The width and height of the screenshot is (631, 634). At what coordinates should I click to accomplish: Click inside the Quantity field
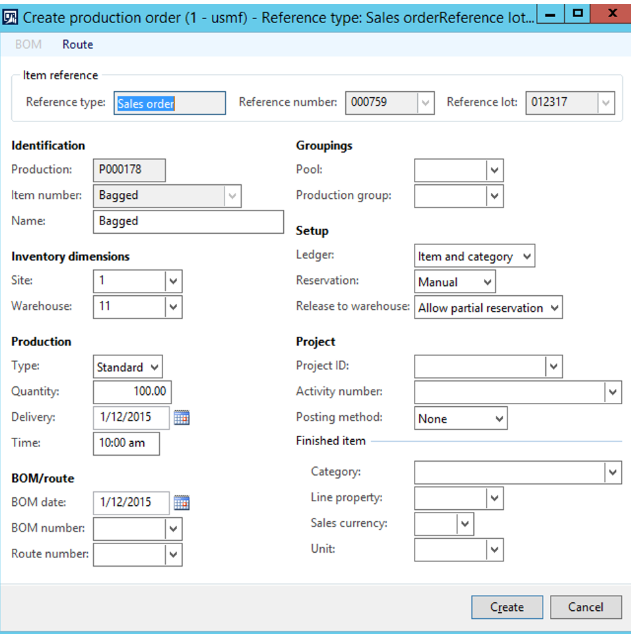(x=131, y=392)
